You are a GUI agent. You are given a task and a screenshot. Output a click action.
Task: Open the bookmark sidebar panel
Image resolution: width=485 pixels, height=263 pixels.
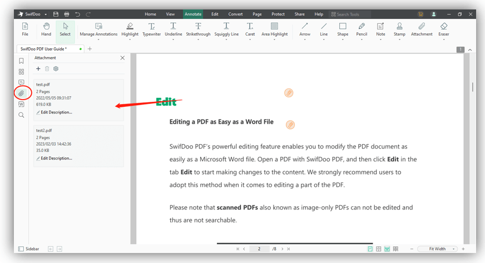click(x=21, y=61)
